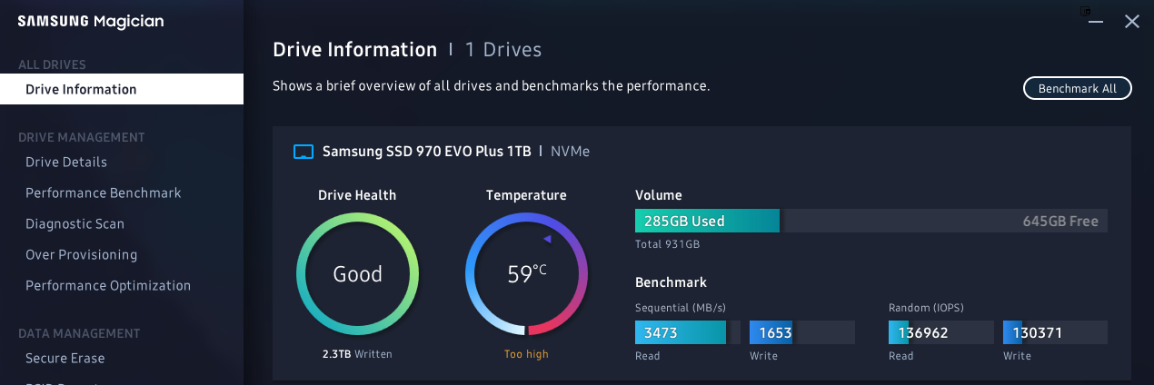Minimize the Magician window
1154x385 pixels.
[x=1097, y=22]
